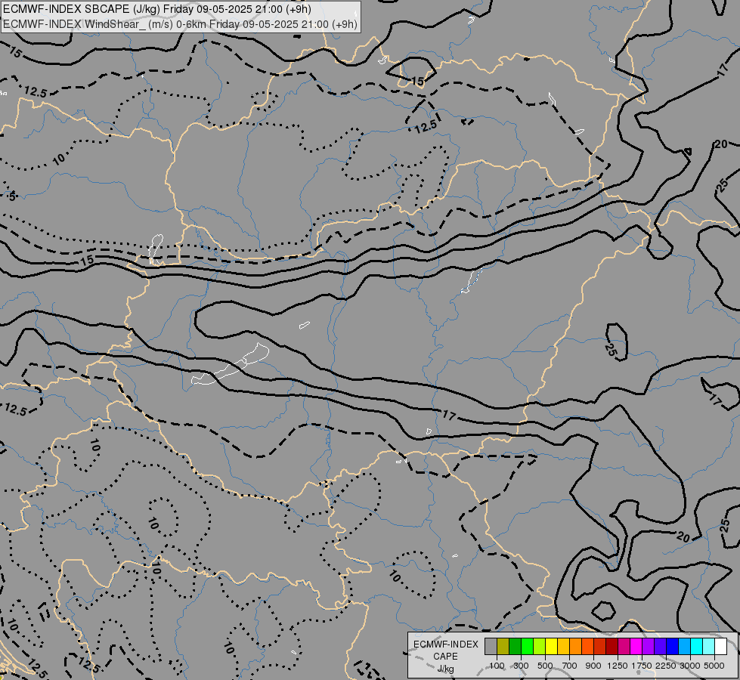Click the legend value 900

tap(593, 666)
